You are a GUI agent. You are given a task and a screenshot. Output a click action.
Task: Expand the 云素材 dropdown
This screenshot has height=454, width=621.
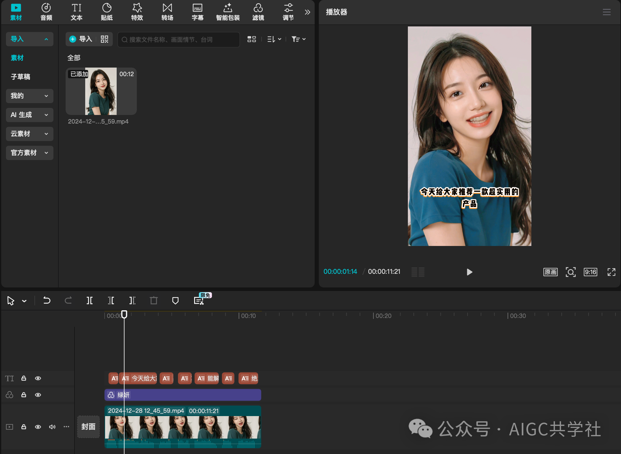pos(29,134)
